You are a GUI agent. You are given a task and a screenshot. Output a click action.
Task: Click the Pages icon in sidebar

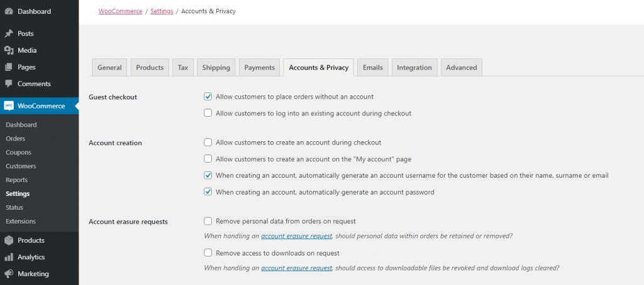9,67
